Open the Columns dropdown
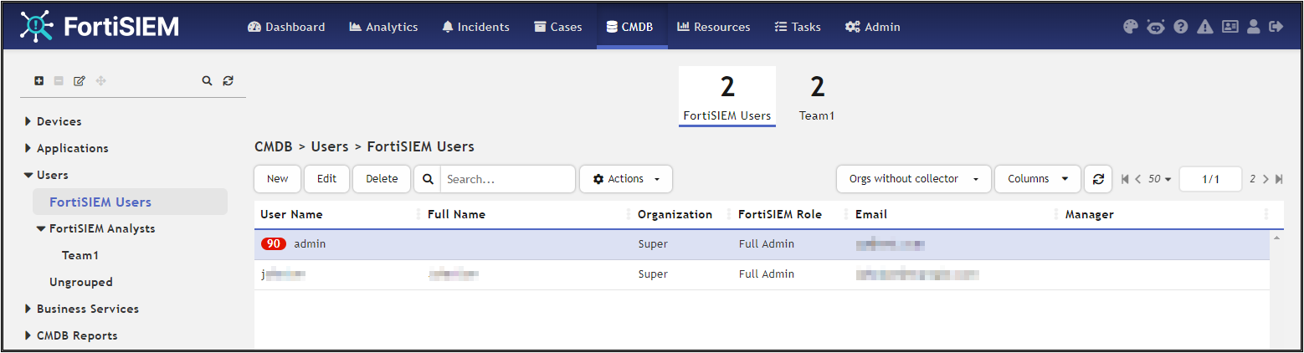Screen dimensions: 1304x353 tap(1038, 179)
